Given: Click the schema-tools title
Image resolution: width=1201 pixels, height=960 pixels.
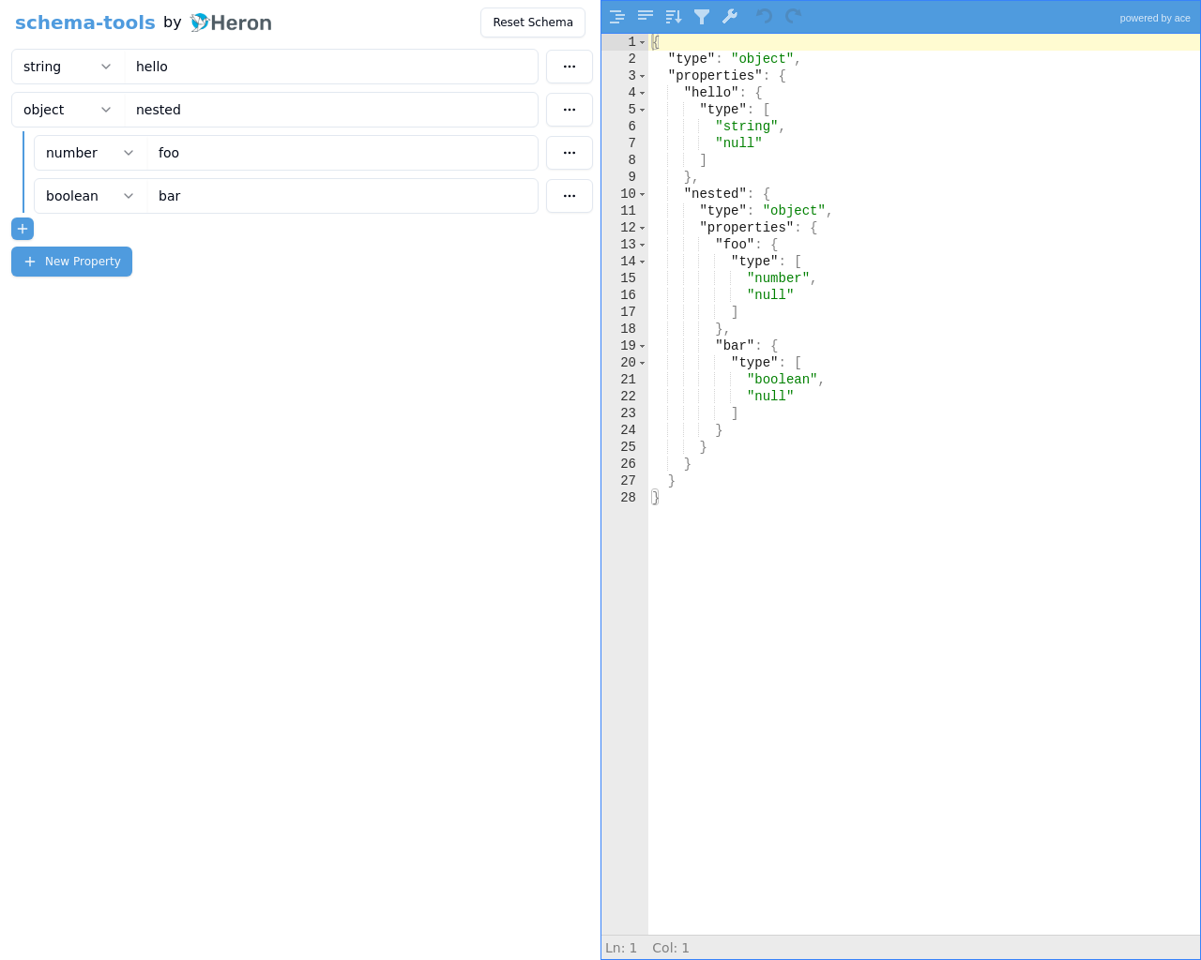Looking at the screenshot, I should click(85, 22).
